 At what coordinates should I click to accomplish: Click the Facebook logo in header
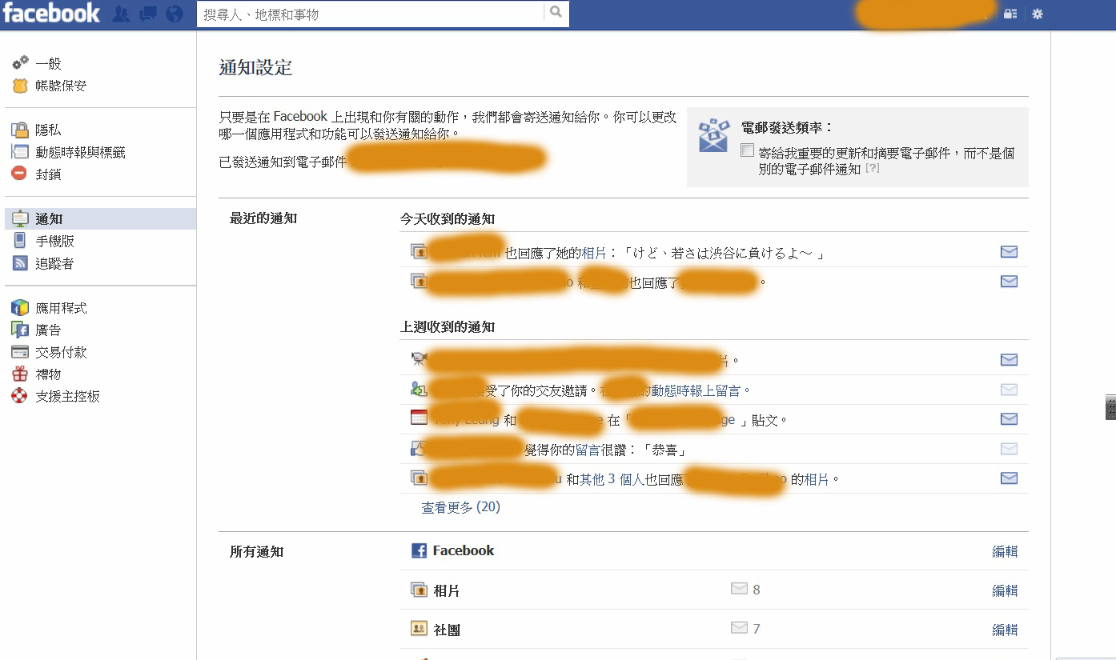tap(52, 14)
